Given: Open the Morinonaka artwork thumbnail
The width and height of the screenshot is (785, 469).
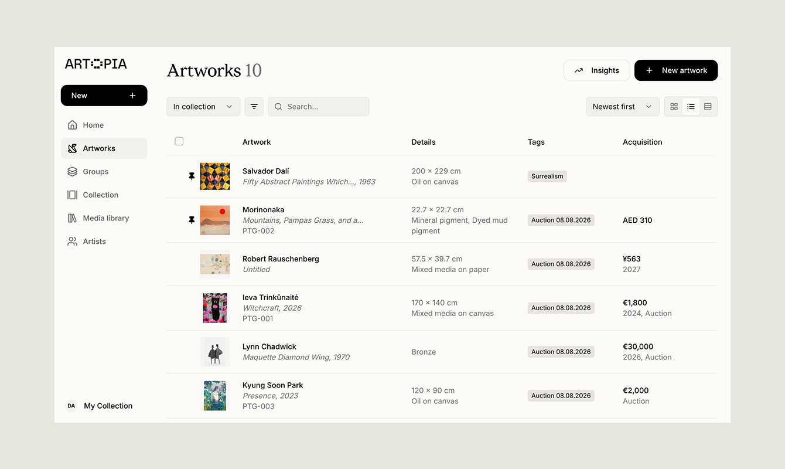Looking at the screenshot, I should (215, 220).
